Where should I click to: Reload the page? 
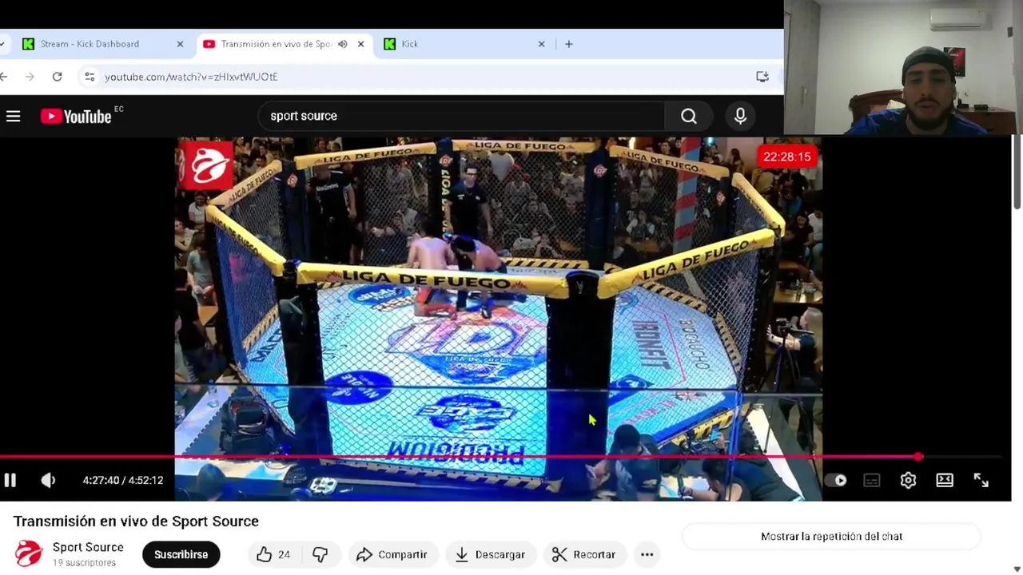(x=57, y=77)
